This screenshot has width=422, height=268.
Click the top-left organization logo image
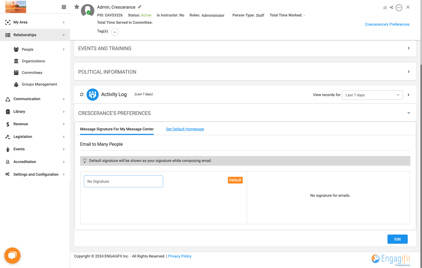16,7
